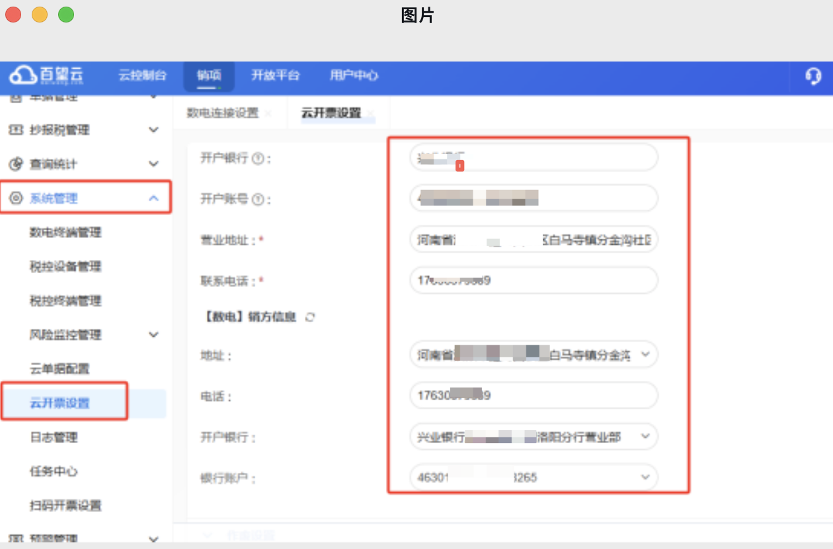Open 税控设备管理 in sidebar

click(65, 267)
